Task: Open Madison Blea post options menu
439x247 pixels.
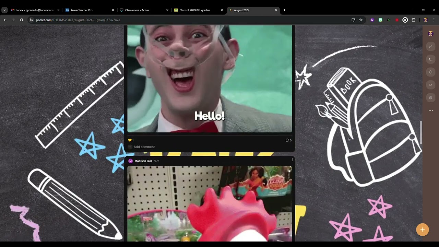Action: pos(292,160)
